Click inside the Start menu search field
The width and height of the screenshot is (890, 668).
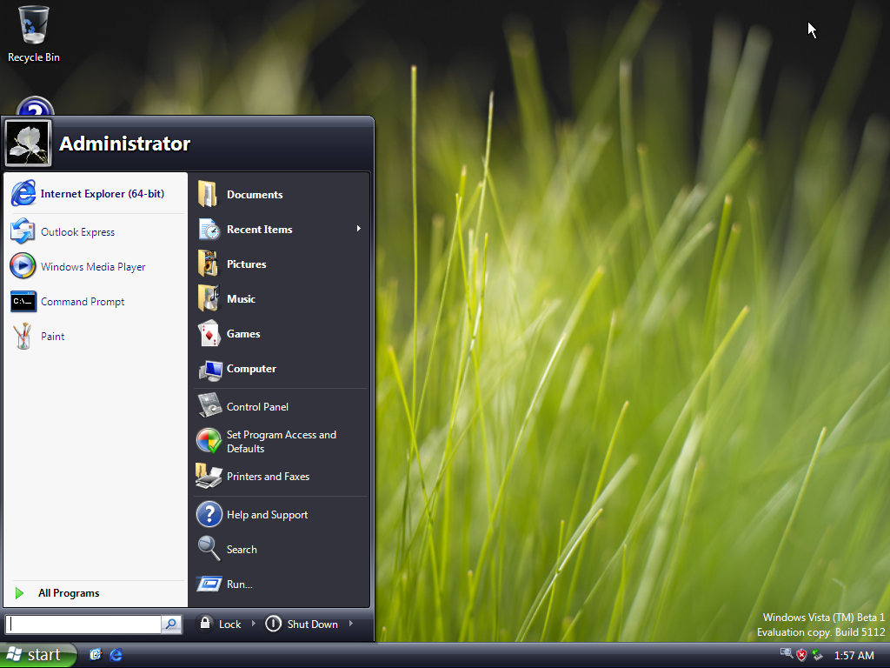[x=83, y=624]
